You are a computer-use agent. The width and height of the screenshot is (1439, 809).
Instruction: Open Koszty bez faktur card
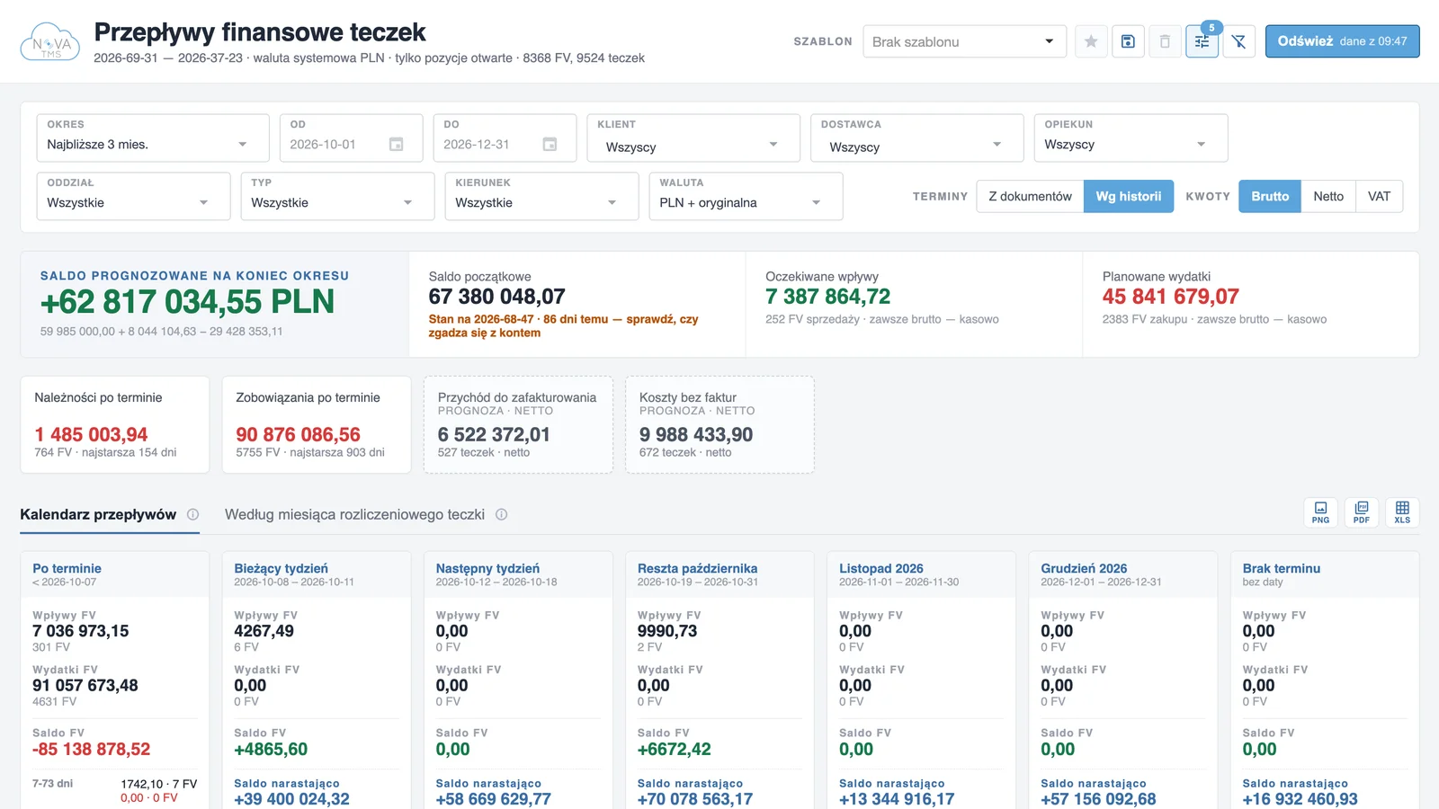pyautogui.click(x=719, y=424)
